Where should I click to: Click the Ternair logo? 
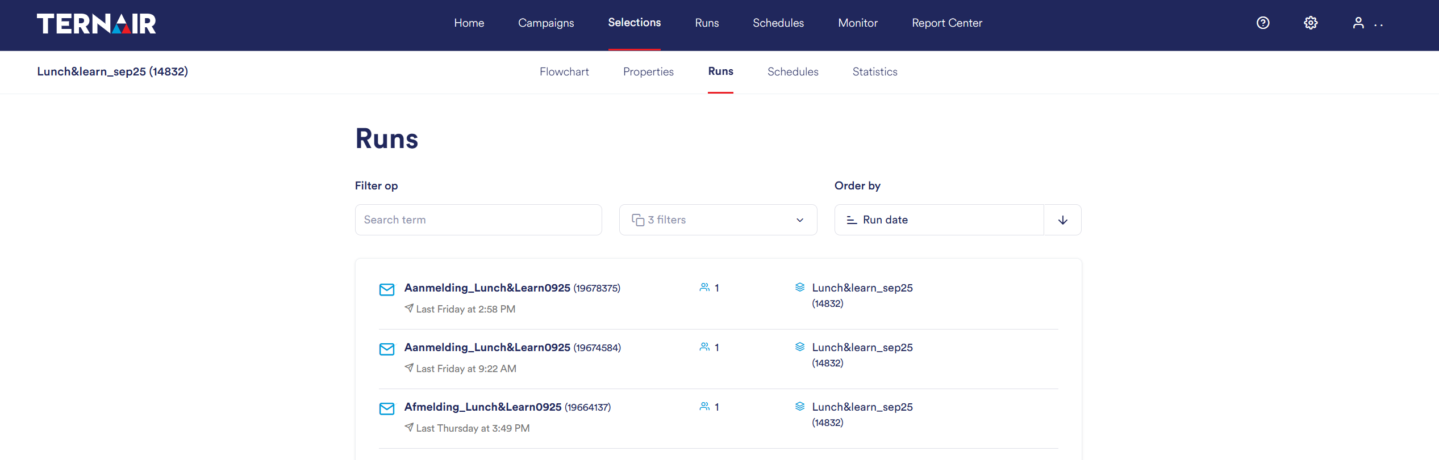(x=97, y=24)
